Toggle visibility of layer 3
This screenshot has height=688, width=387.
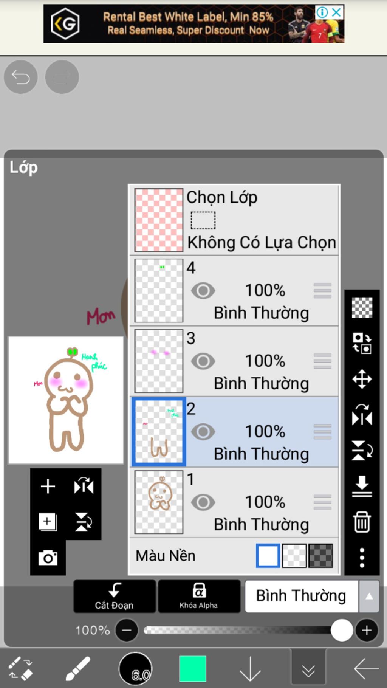[x=203, y=361]
